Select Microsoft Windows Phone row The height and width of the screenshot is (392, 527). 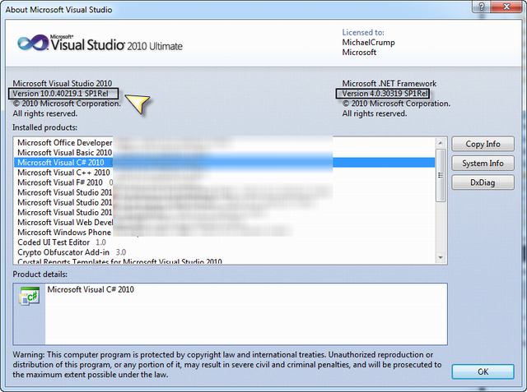224,233
